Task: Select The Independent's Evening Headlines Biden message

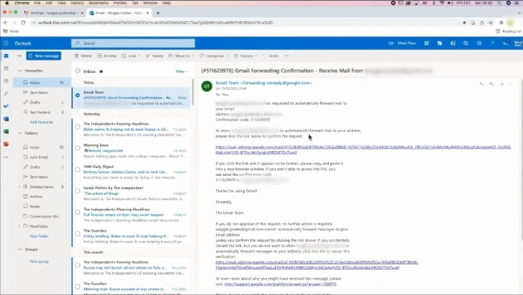Action: click(x=77, y=127)
